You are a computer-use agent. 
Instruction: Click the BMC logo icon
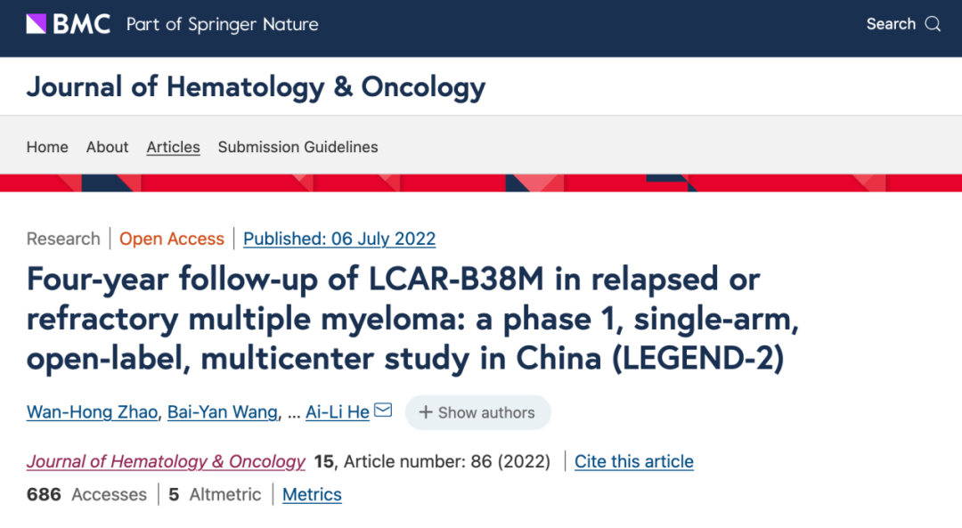tap(37, 24)
